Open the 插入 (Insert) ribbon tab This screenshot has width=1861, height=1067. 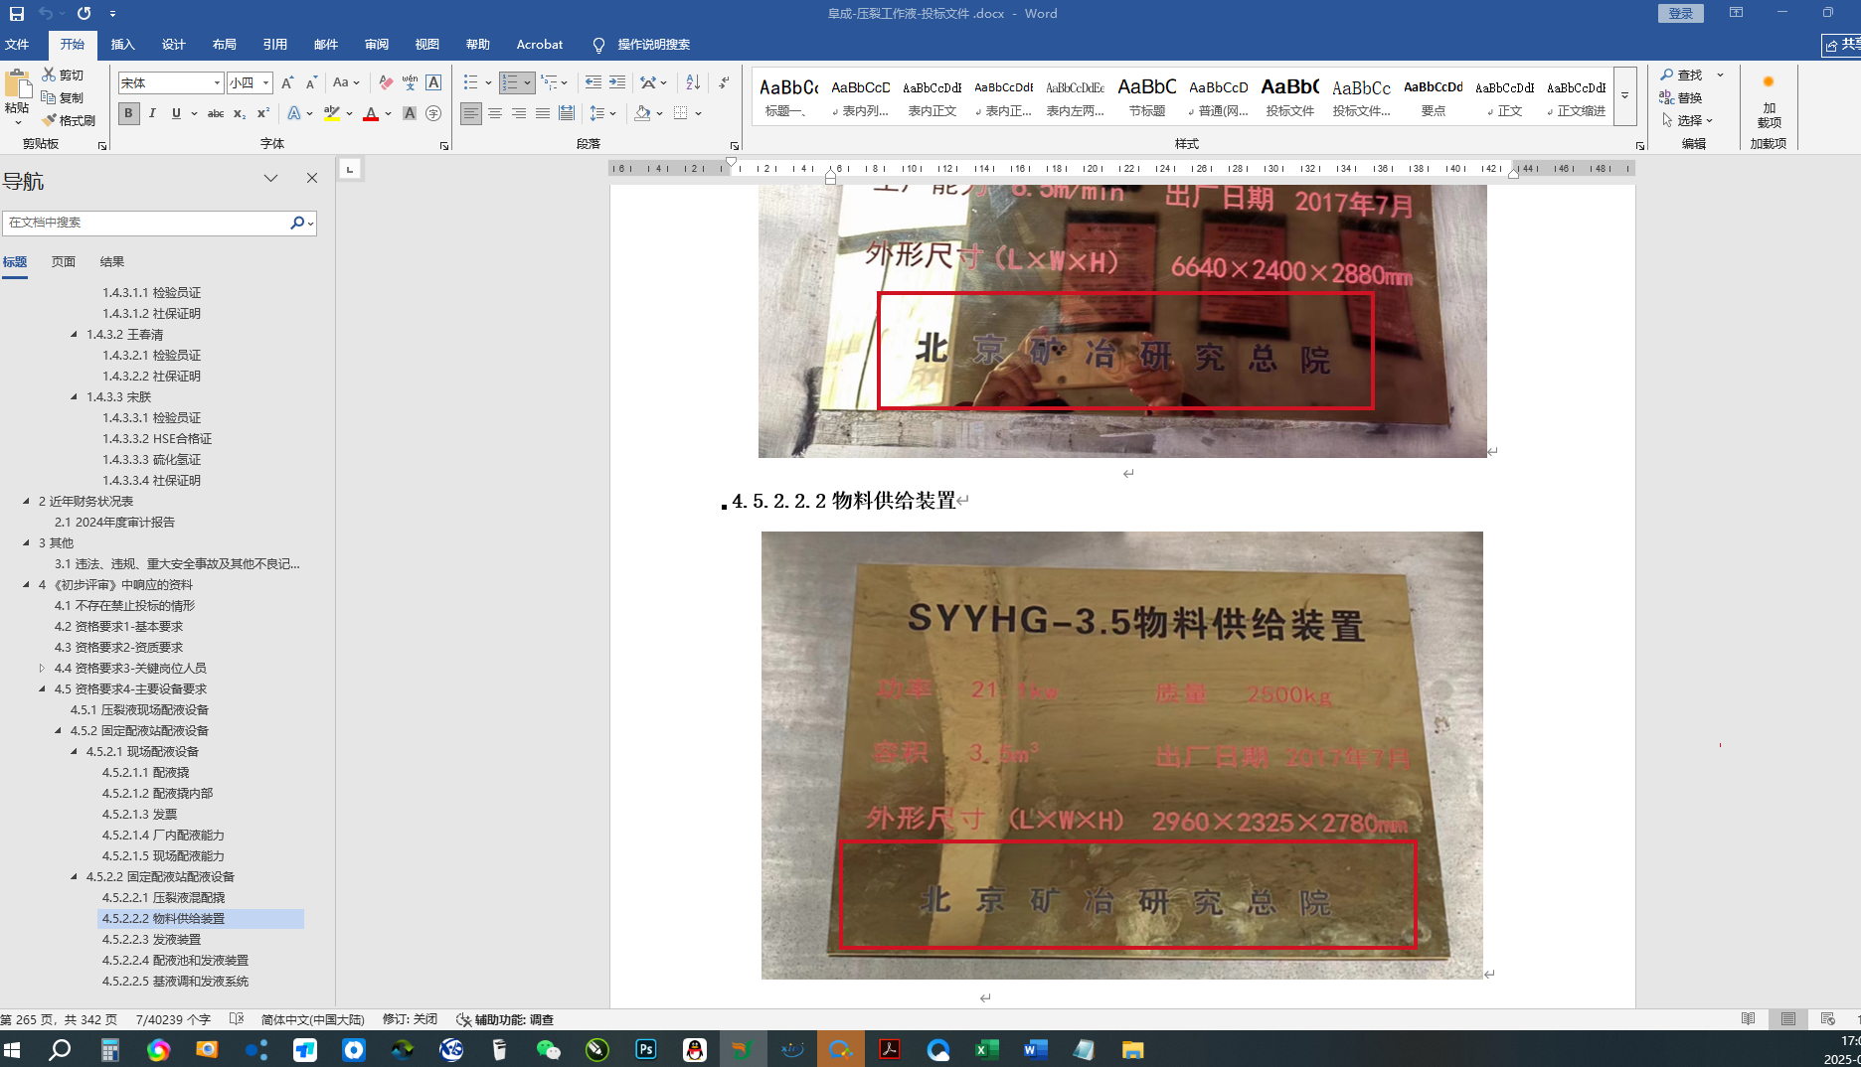pos(122,45)
